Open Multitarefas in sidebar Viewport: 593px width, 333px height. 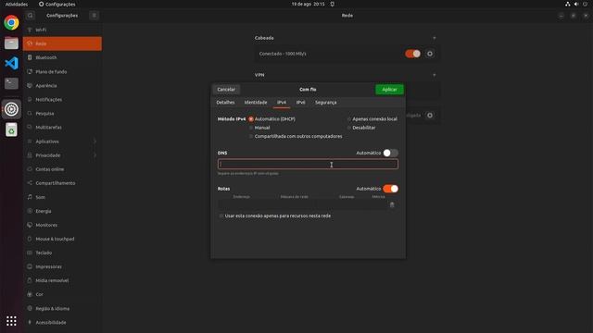tap(62, 128)
